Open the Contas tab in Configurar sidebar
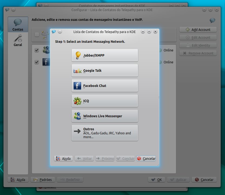The width and height of the screenshot is (225, 195). click(18, 25)
